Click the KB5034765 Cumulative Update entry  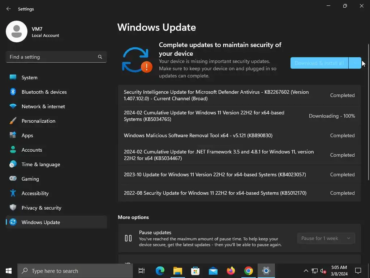(x=239, y=116)
